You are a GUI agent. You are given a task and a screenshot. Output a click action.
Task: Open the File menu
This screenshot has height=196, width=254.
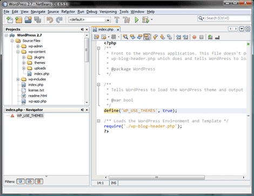tap(6, 12)
